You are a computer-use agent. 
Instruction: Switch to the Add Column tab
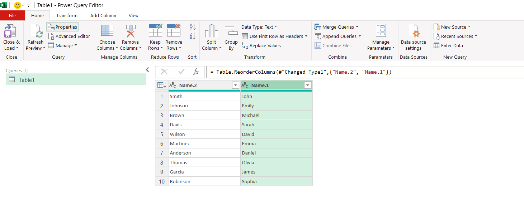[103, 15]
